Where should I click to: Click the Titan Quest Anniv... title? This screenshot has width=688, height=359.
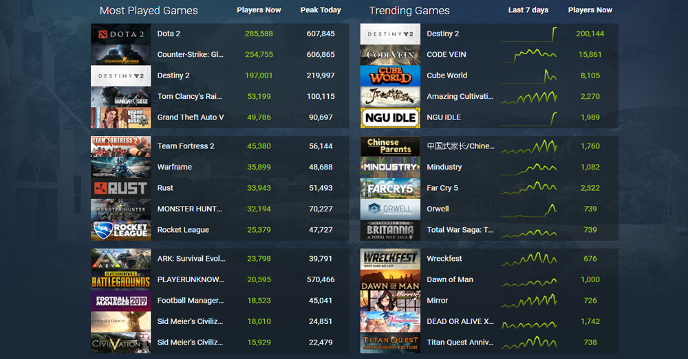tap(460, 343)
